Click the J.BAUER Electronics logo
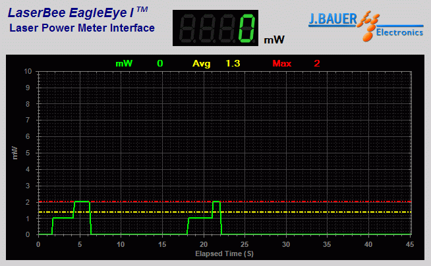Viewport: 431px width, 266px height. 366,26
